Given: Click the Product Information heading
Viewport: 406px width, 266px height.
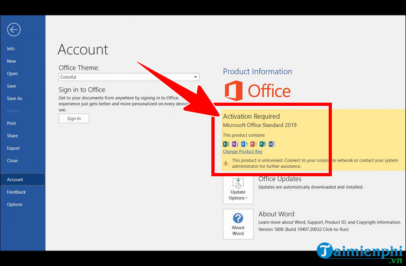Looking at the screenshot, I should [257, 72].
